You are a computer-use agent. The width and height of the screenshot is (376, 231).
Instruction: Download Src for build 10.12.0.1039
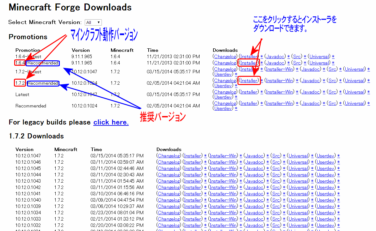coord(276,207)
